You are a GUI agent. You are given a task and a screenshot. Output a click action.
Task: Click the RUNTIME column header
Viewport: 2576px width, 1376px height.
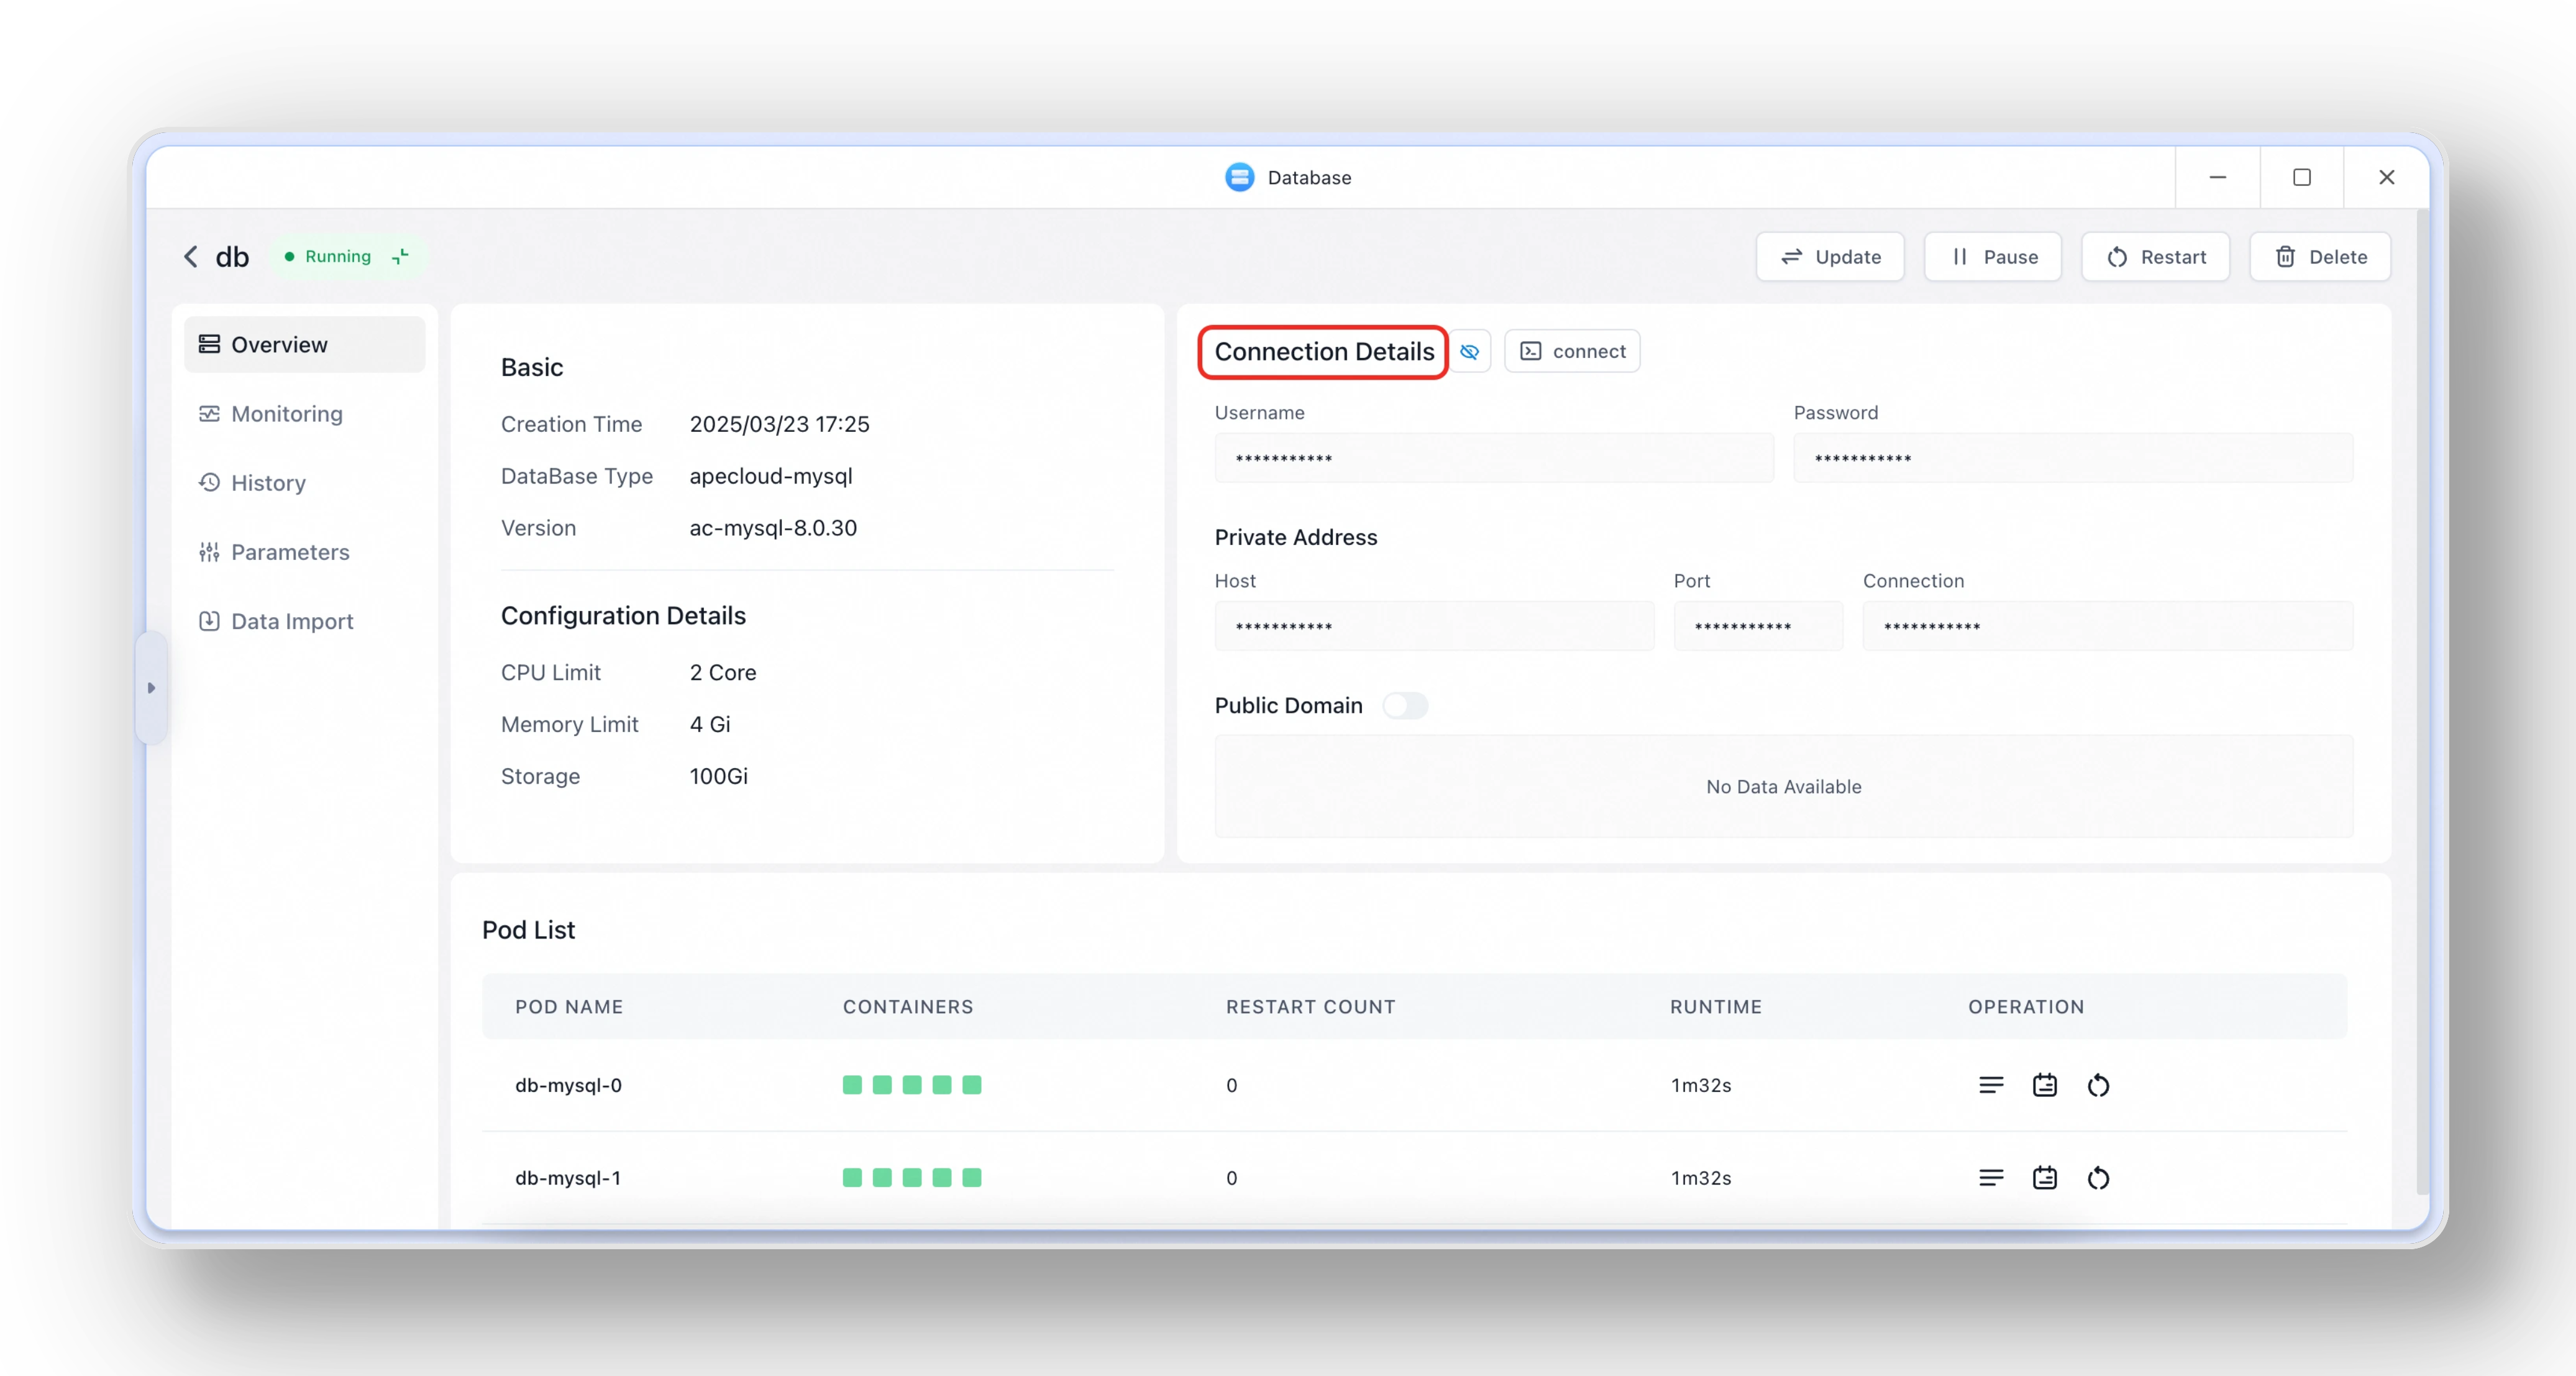[1716, 1007]
